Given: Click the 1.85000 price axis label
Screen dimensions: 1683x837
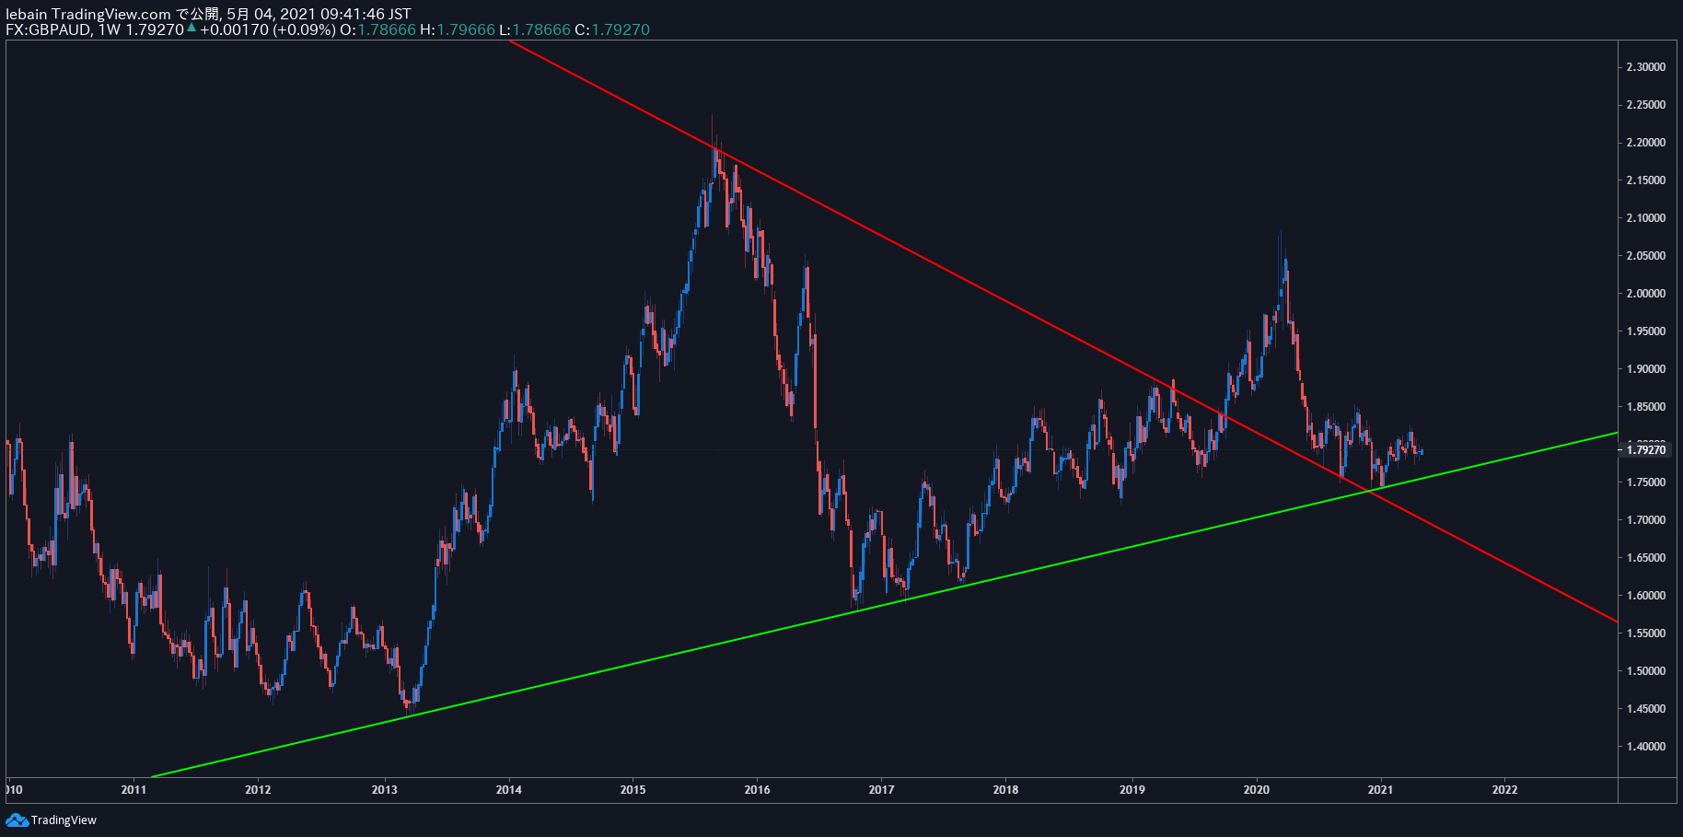Looking at the screenshot, I should coord(1646,407).
